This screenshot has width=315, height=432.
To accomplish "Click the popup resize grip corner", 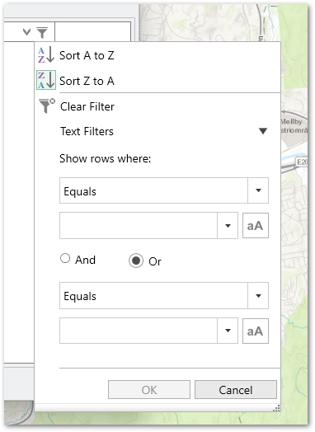I will pyautogui.click(x=277, y=408).
